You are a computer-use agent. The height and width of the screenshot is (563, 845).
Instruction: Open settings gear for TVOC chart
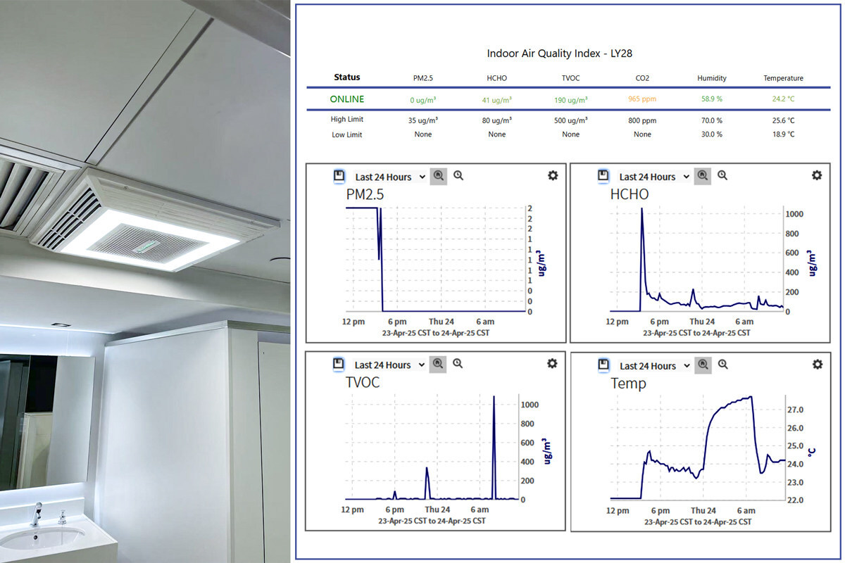pos(552,364)
